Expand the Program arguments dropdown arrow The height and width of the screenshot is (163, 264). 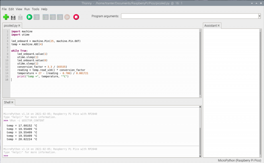[x=259, y=16]
